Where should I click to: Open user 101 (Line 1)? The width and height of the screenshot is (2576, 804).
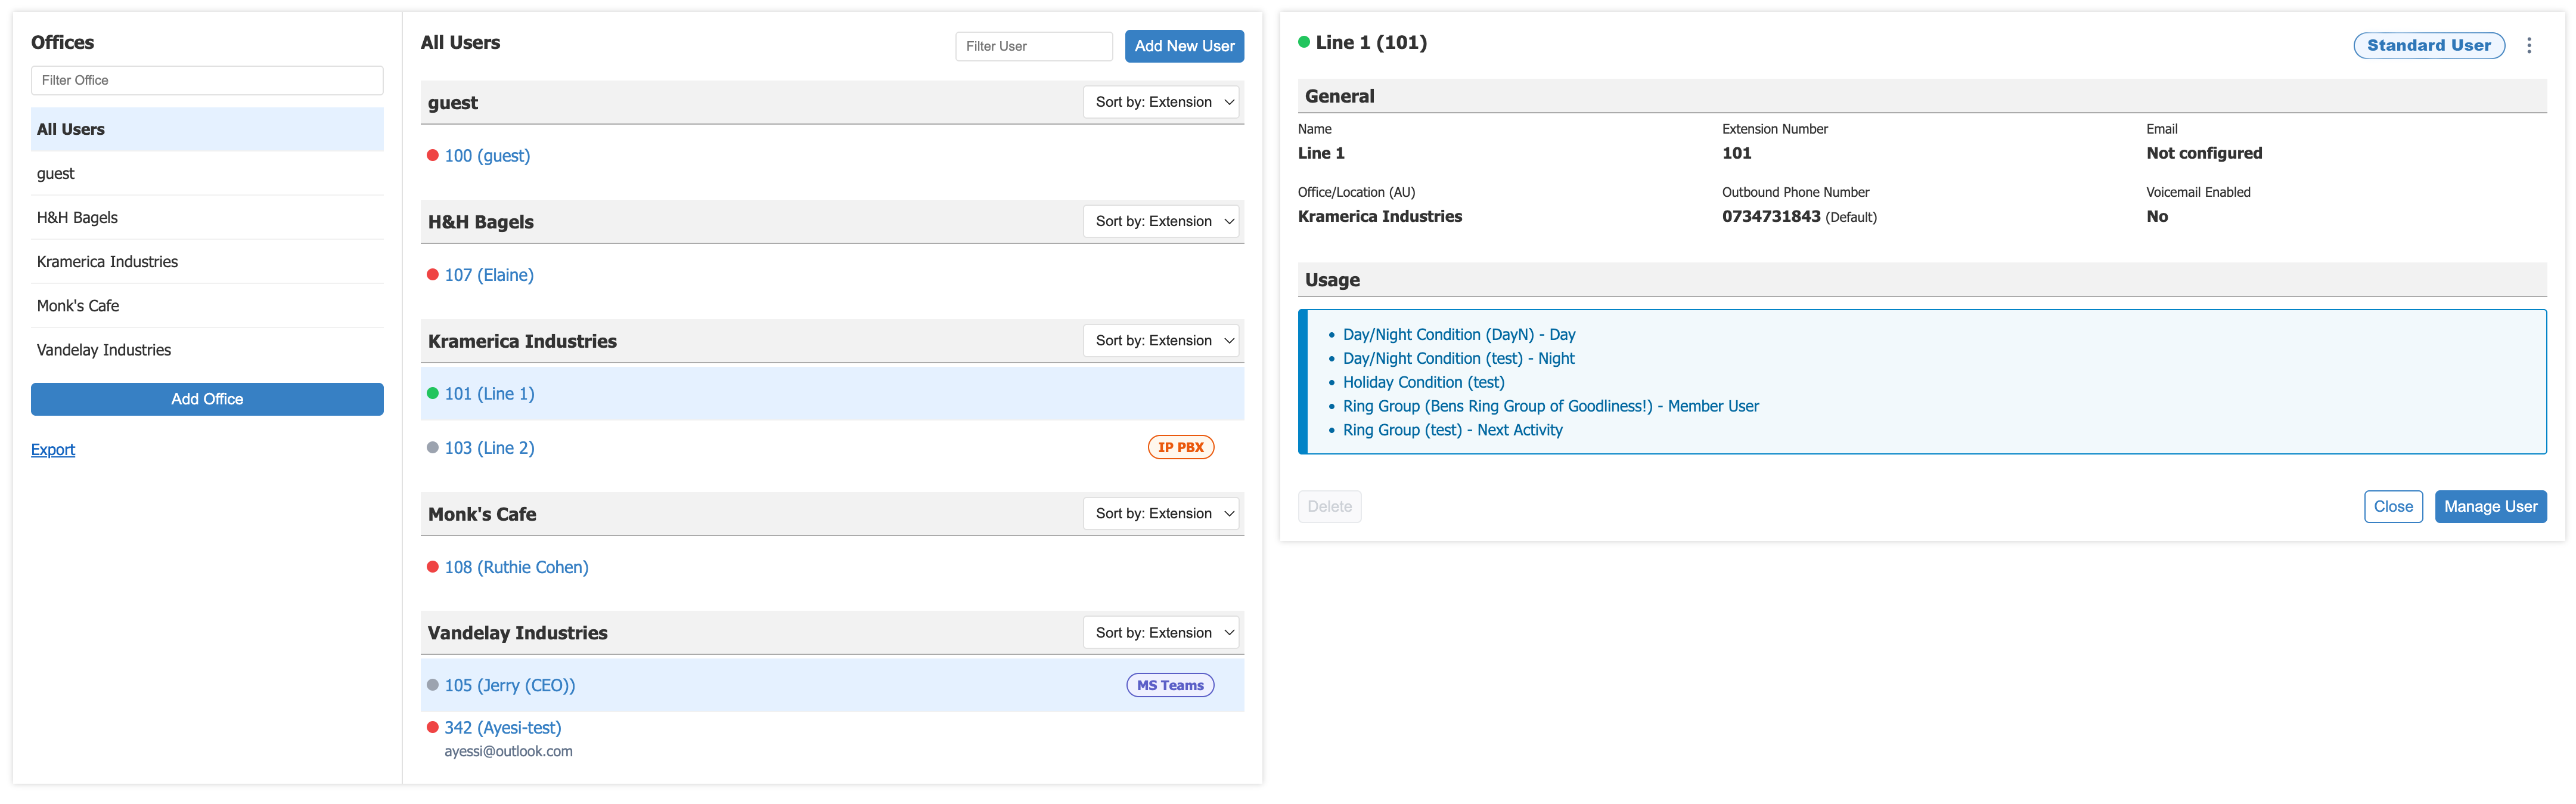point(489,394)
